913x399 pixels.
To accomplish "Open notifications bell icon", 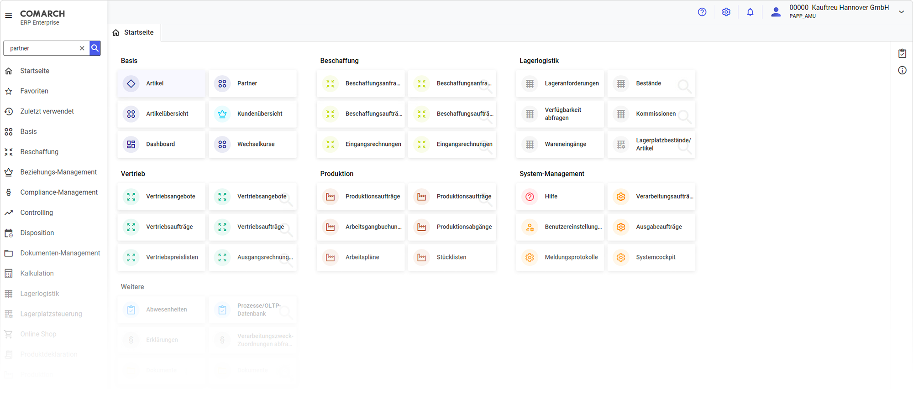I will tap(750, 12).
